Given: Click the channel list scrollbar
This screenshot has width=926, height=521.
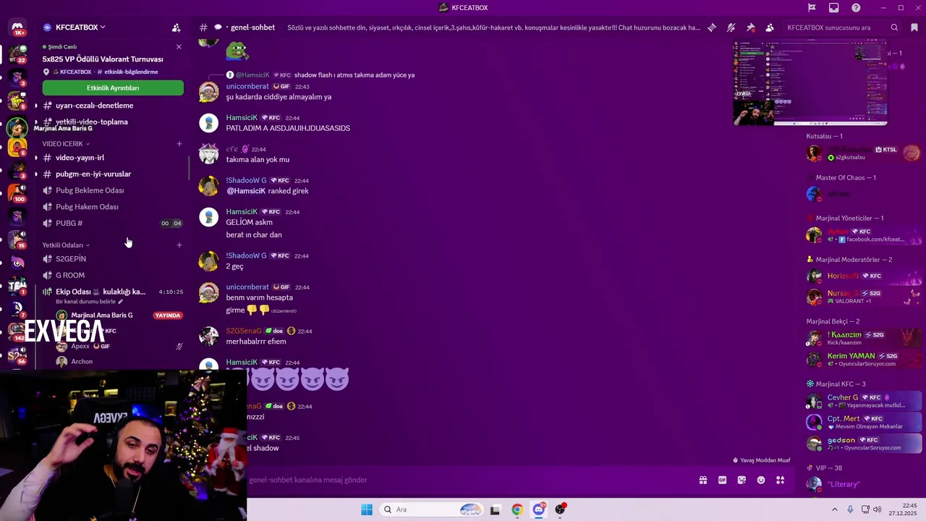Looking at the screenshot, I should click(189, 168).
